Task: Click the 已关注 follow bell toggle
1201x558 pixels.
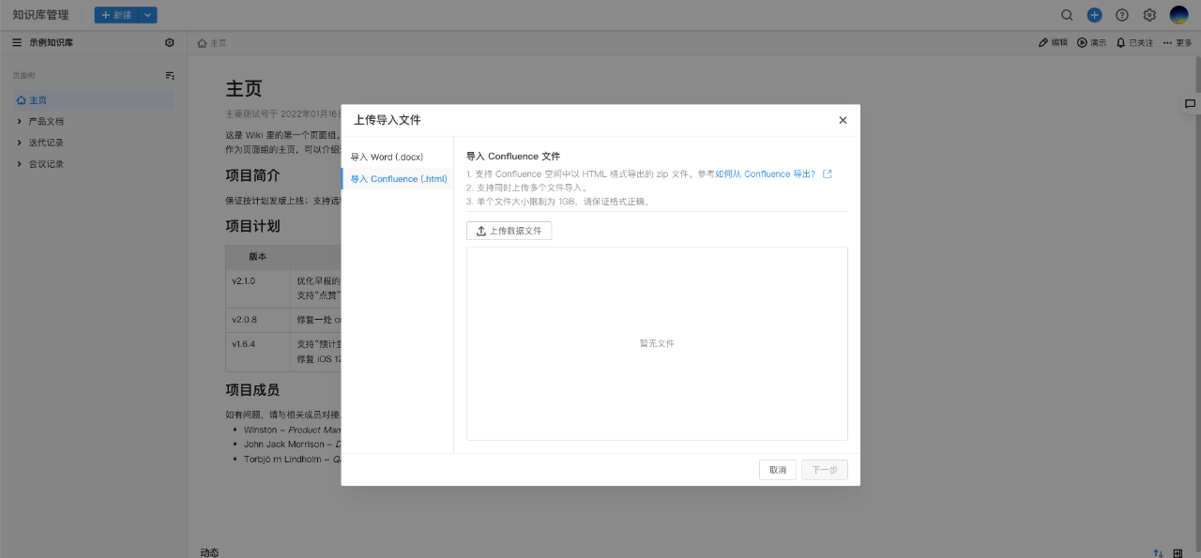Action: pyautogui.click(x=1134, y=43)
